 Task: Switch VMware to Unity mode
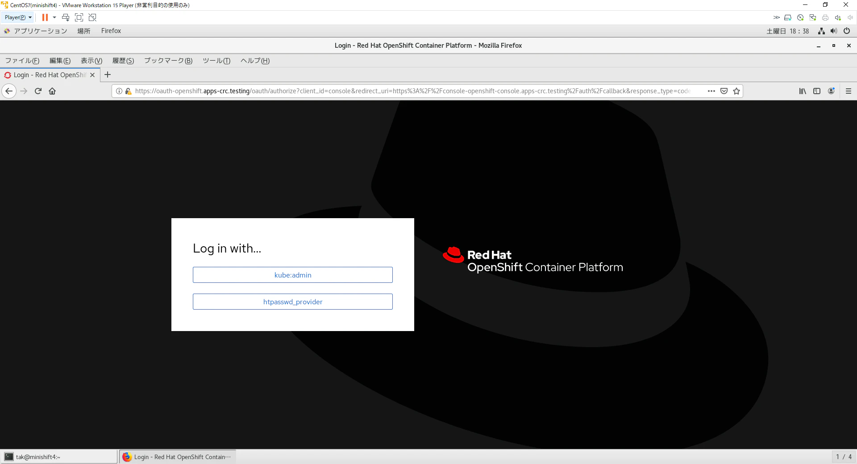(x=92, y=17)
